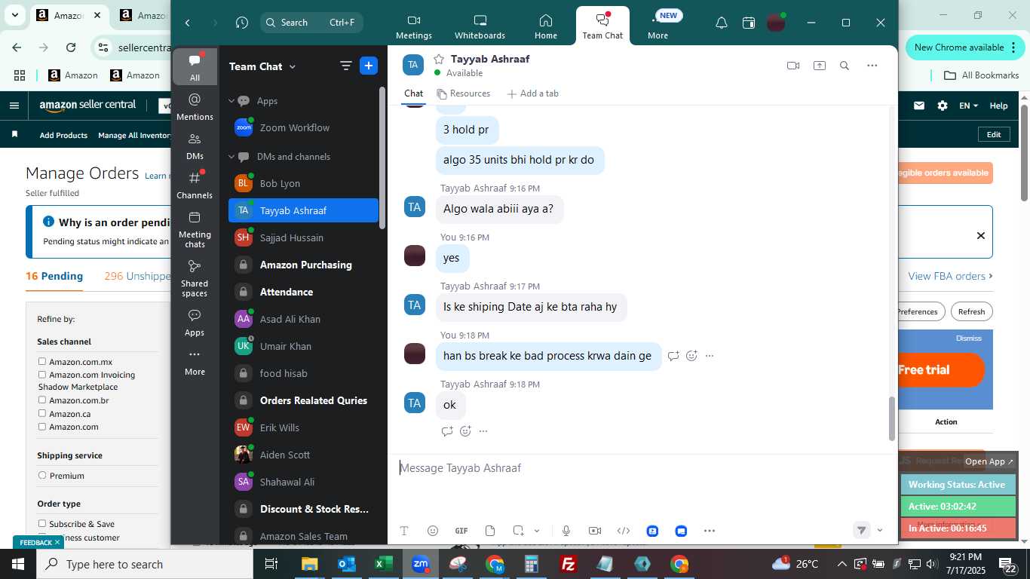Image resolution: width=1030 pixels, height=579 pixels.
Task: Click Add a tab in chat
Action: 532,93
